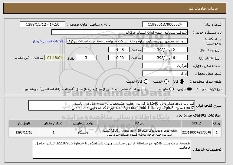Click the تعداد / مقدار column header

point(54,124)
